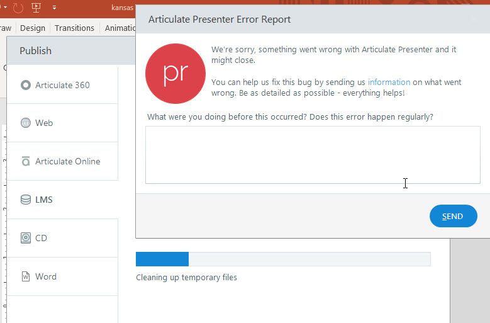
Task: Click the Redo icon in the toolbar
Action: tap(18, 8)
